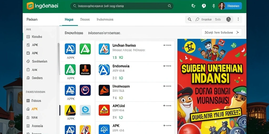The width and height of the screenshot is (269, 134).
Task: Open dots menu for Undiran iherian row
Action: click(x=167, y=45)
